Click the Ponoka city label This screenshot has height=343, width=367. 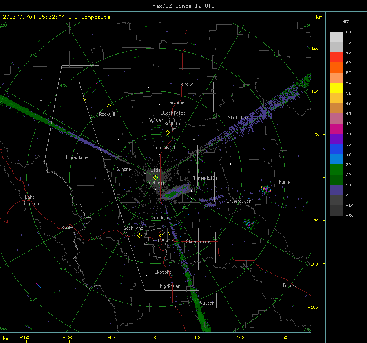click(x=186, y=84)
